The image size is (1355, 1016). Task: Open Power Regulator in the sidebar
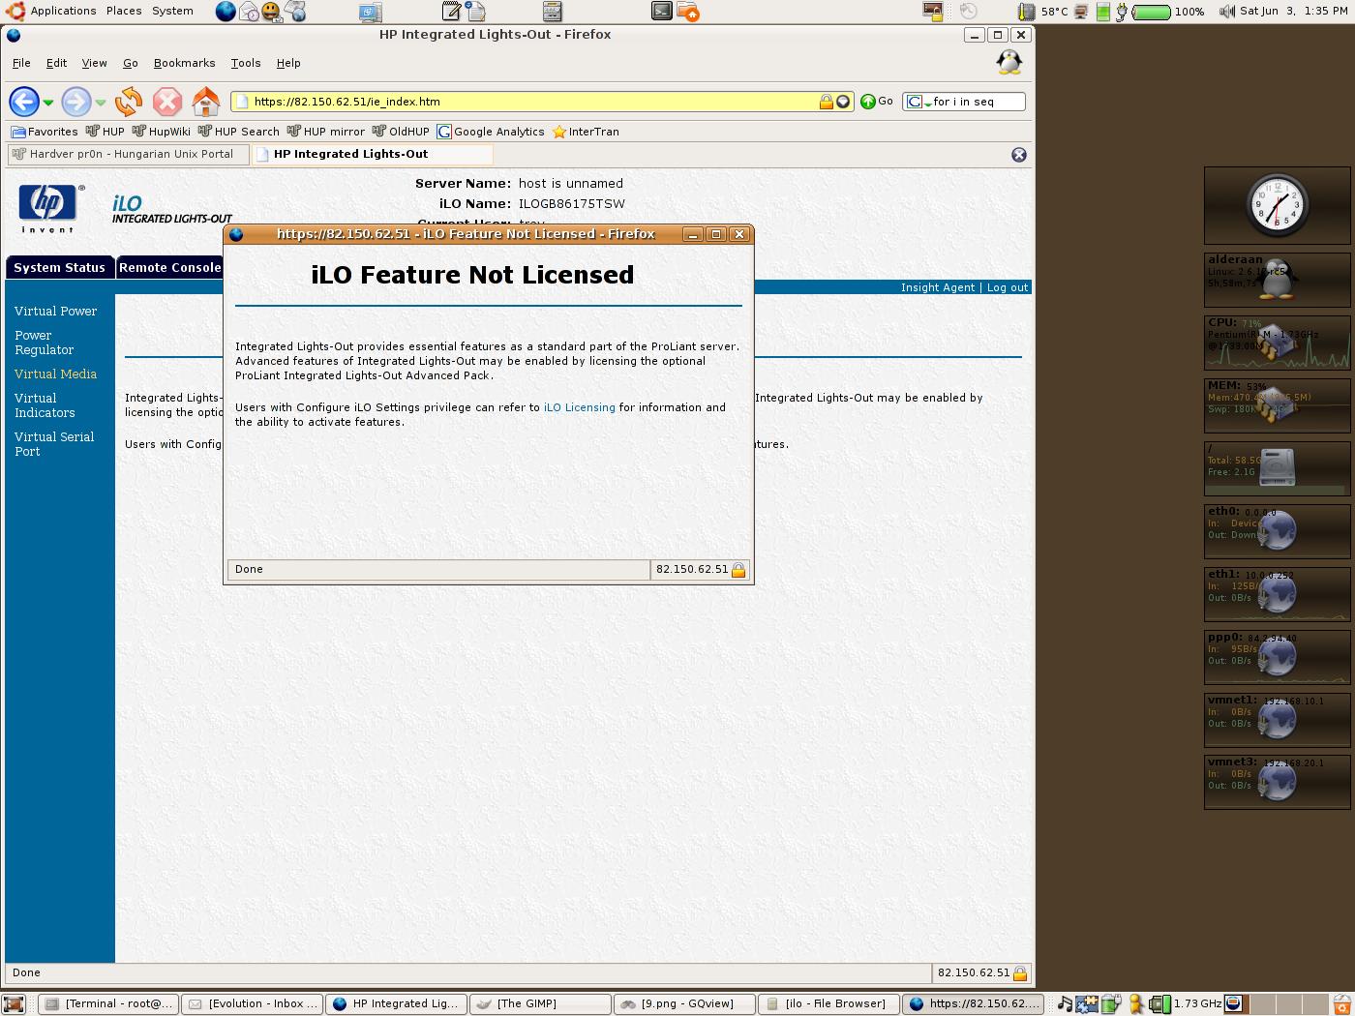44,343
